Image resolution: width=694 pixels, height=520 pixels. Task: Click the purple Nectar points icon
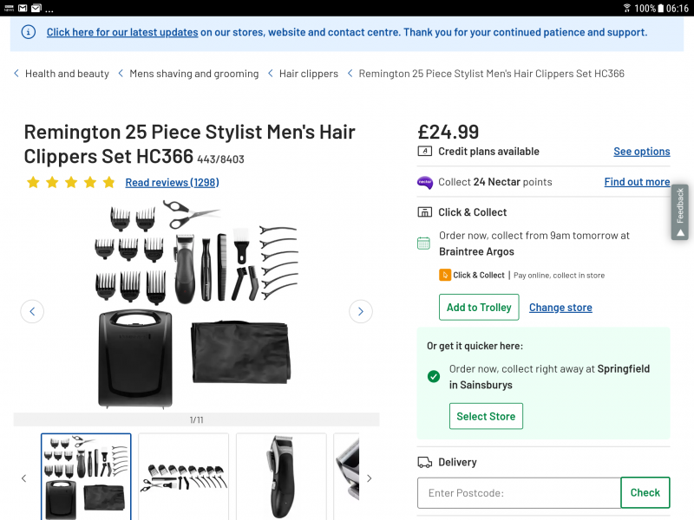coord(425,182)
